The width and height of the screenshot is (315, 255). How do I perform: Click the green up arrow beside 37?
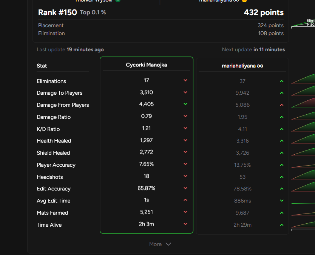click(282, 81)
